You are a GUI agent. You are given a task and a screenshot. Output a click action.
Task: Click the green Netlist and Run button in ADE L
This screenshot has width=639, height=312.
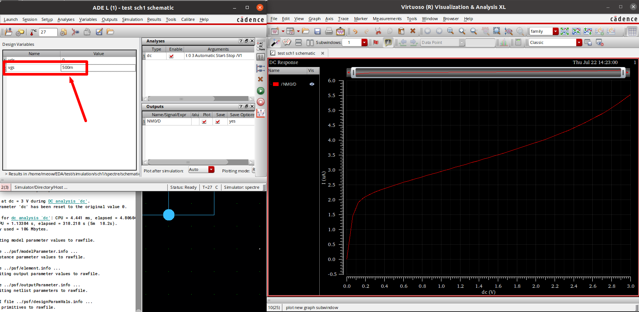point(261,91)
